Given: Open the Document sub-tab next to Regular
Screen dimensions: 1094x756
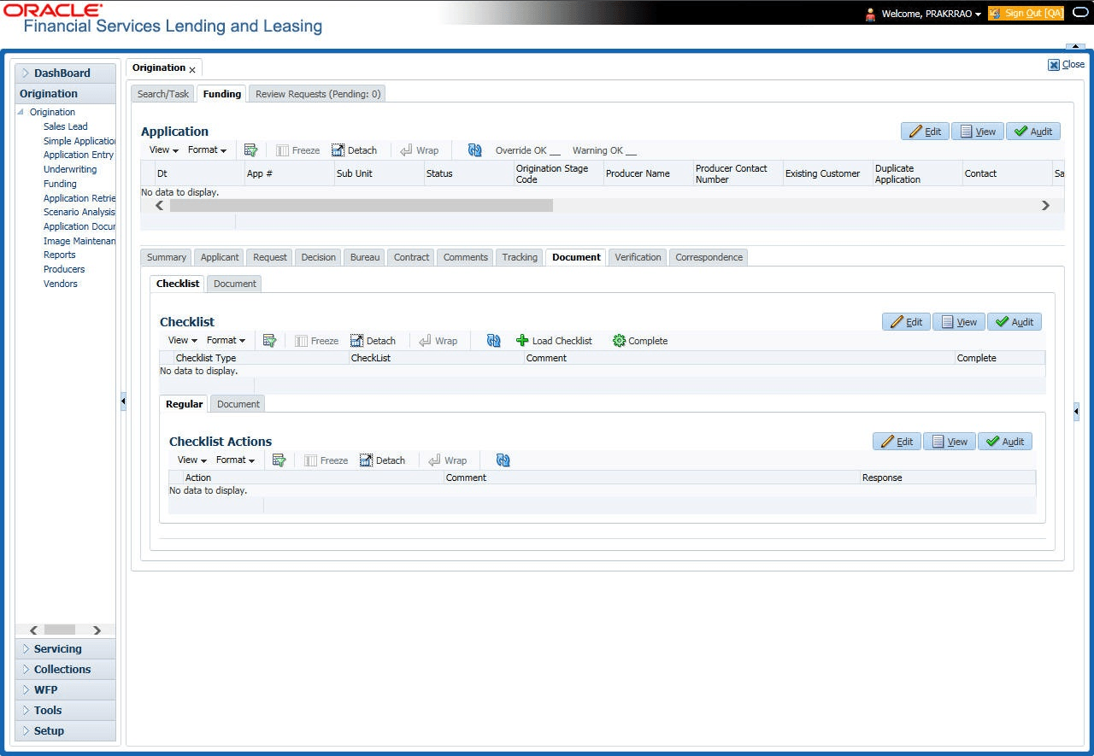Looking at the screenshot, I should (x=238, y=404).
